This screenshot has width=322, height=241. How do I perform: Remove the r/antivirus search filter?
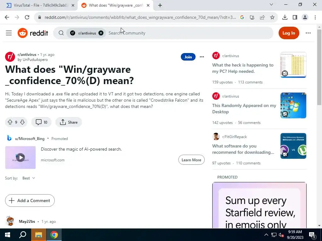point(101,33)
